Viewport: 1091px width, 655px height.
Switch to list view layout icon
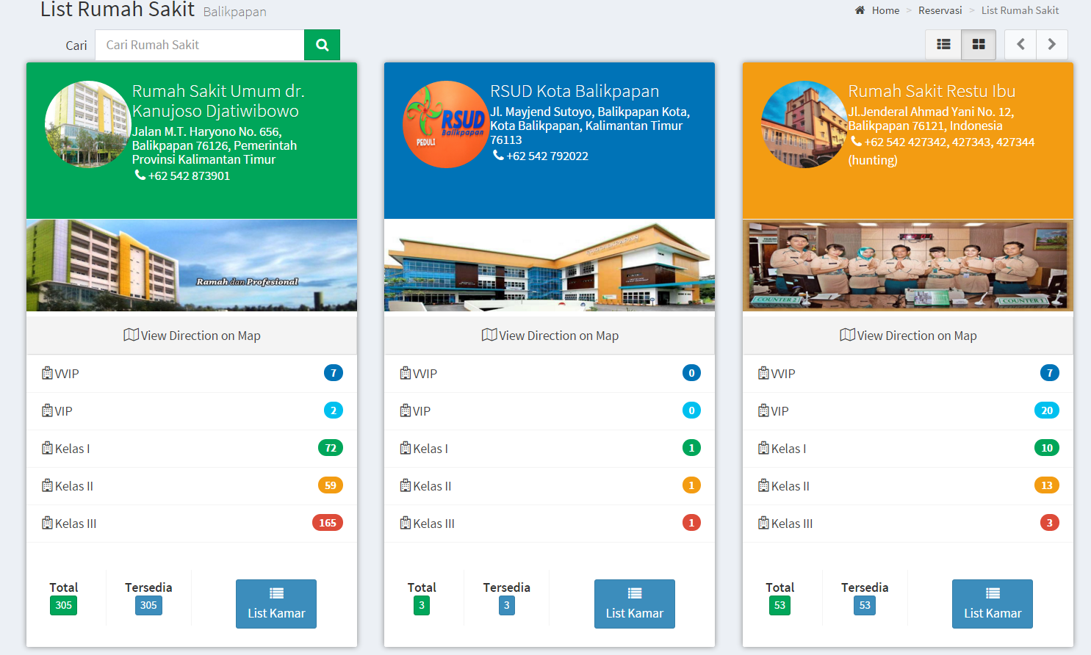tap(943, 45)
